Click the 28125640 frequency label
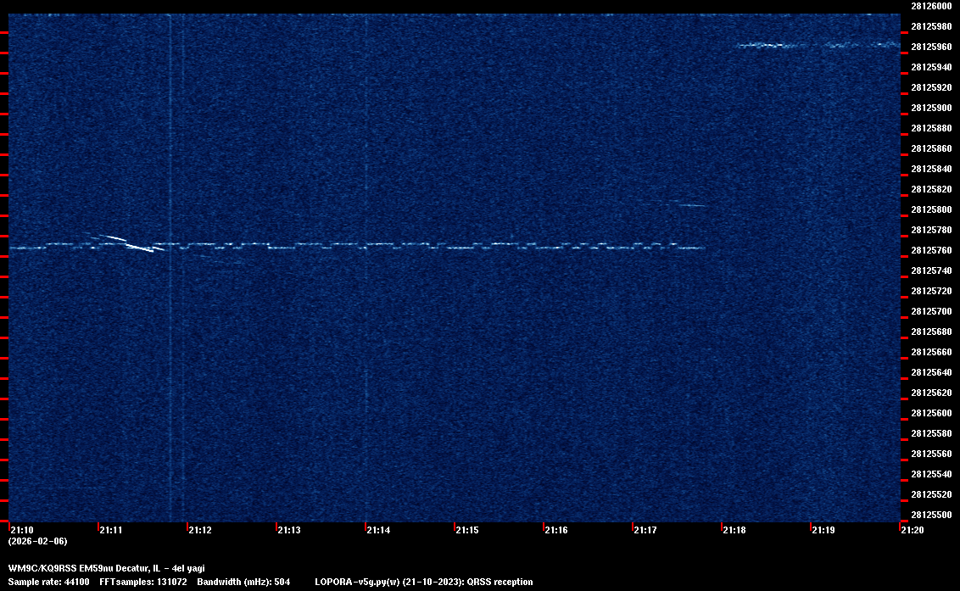 [931, 372]
